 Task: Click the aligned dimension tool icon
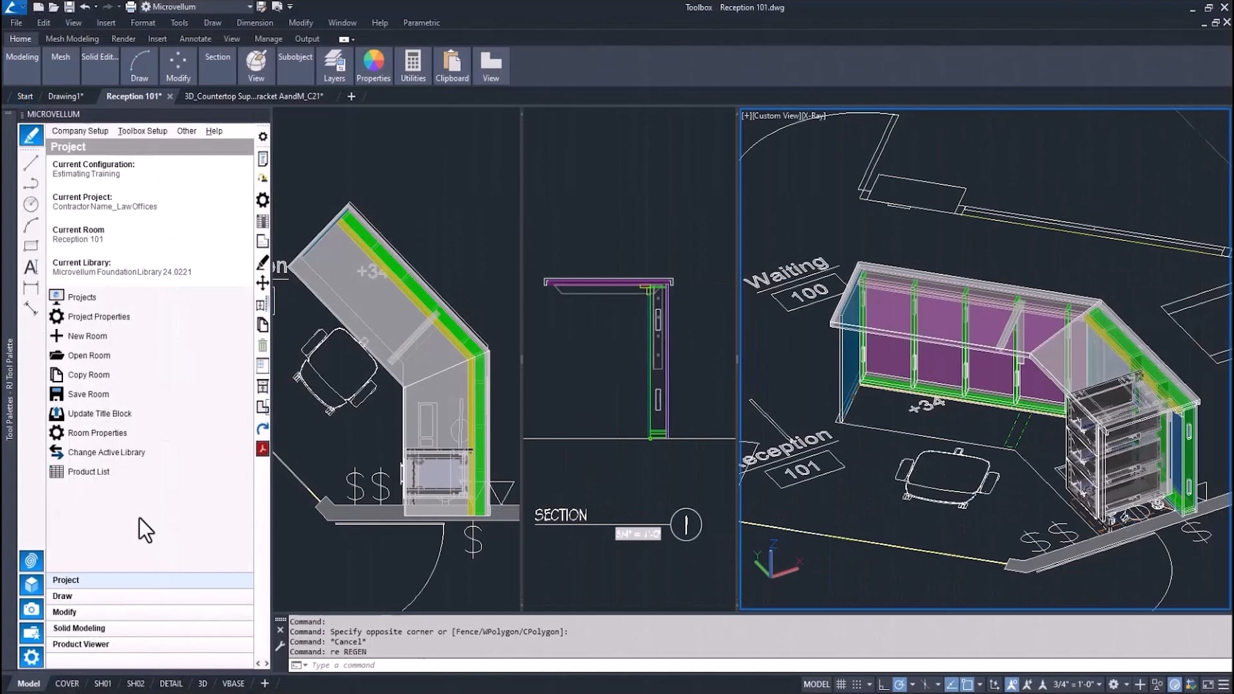31,308
